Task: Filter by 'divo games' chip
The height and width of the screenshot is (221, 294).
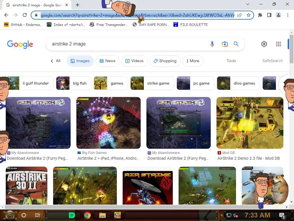Action: point(238,83)
